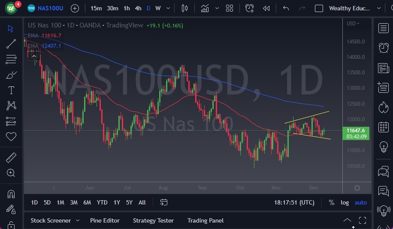Select the cursor arrow tool

click(11, 28)
